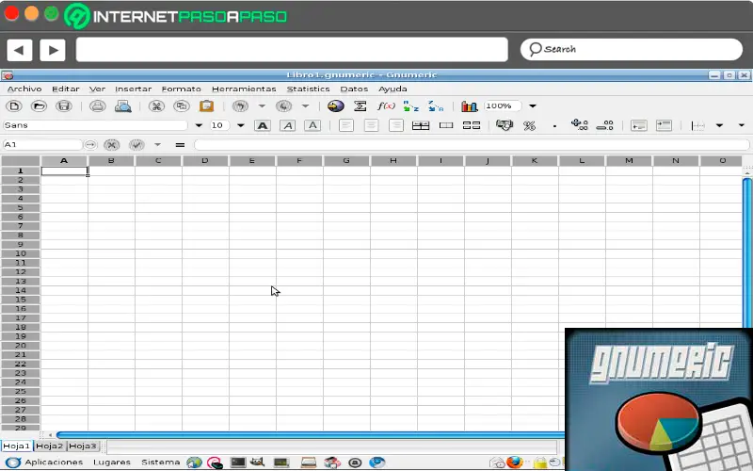Open the 100% zoom level dropdown
Viewport: 753px width, 471px height.
click(x=533, y=106)
